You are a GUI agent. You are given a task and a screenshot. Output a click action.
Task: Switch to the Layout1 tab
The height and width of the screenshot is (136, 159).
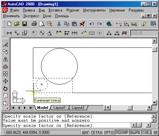[x=59, y=108]
